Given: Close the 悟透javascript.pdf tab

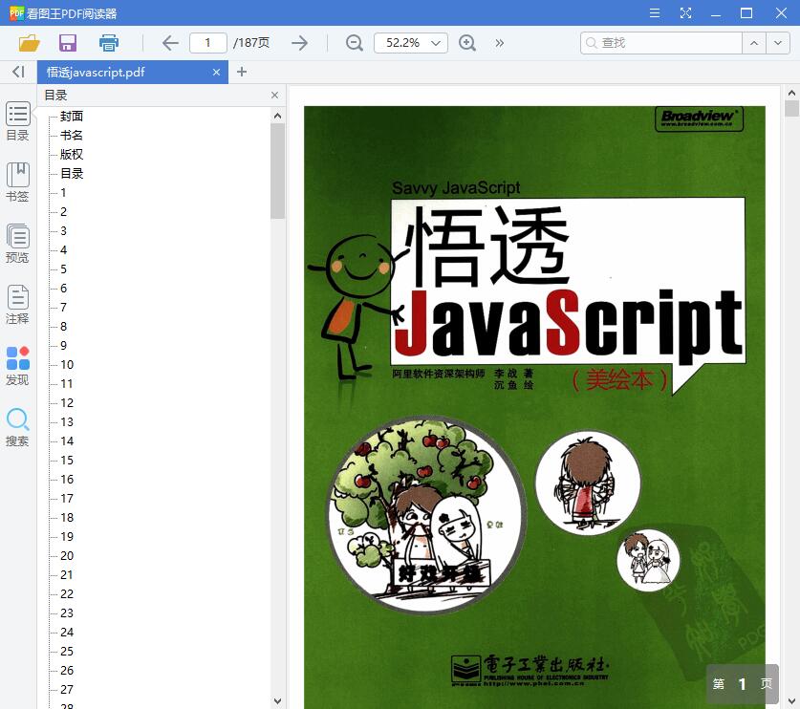Looking at the screenshot, I should point(216,73).
